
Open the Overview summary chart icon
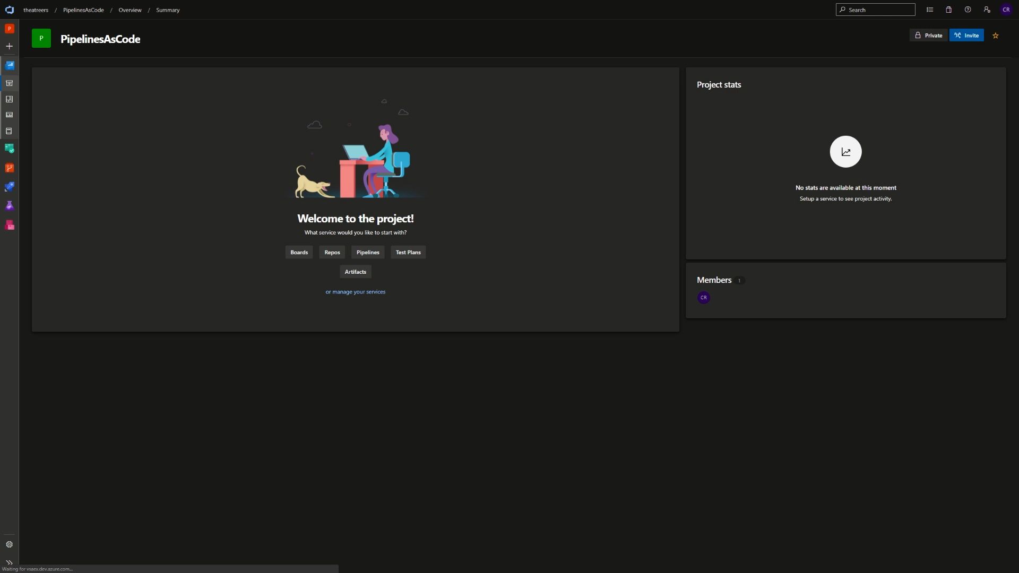click(10, 65)
